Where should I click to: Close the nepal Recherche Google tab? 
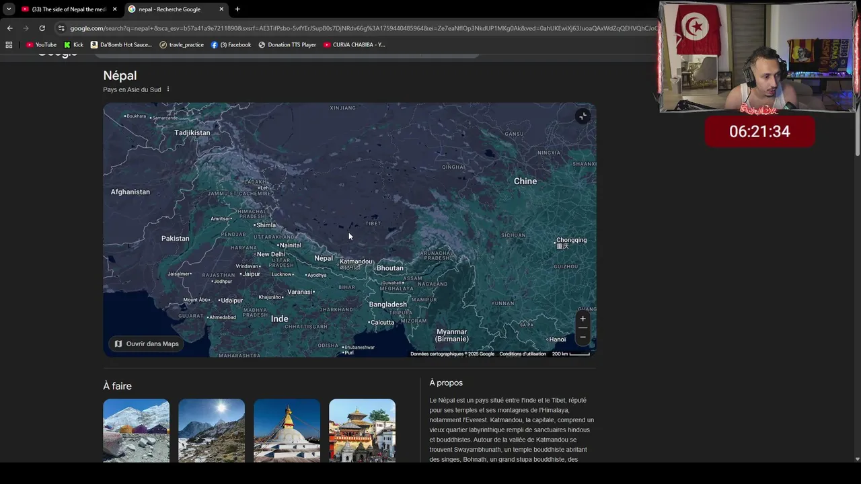pos(221,9)
